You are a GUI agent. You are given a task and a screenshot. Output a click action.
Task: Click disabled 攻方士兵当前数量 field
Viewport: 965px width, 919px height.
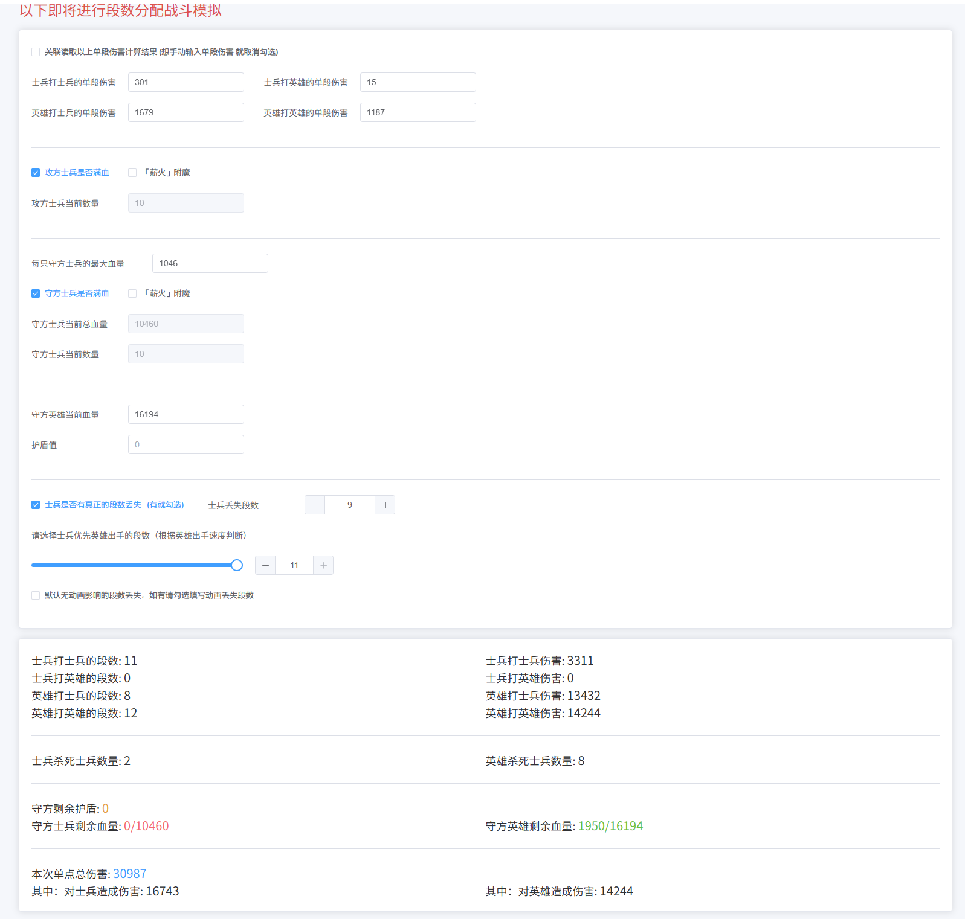(186, 203)
